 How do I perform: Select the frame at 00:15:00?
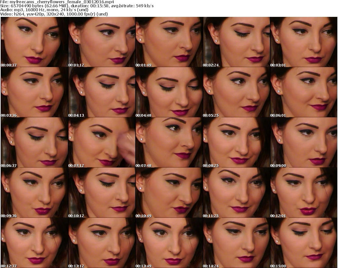(304, 243)
